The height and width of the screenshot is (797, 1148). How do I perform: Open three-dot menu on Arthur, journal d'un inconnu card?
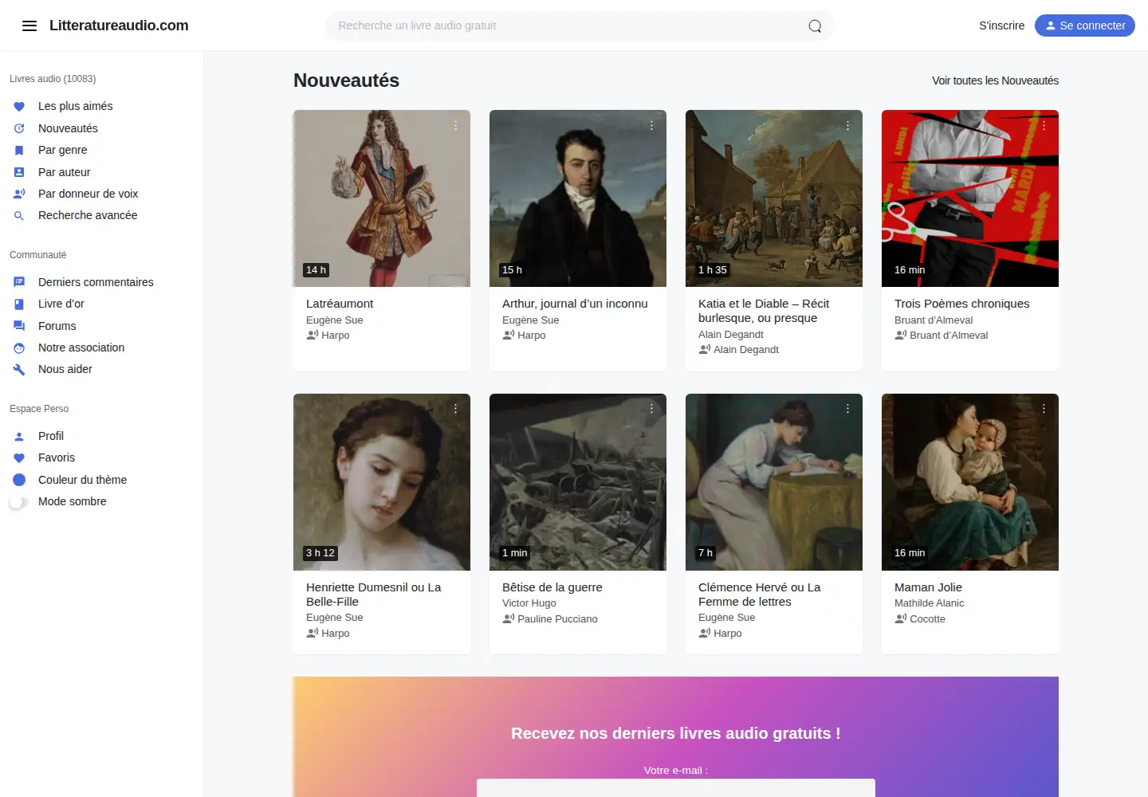coord(651,125)
